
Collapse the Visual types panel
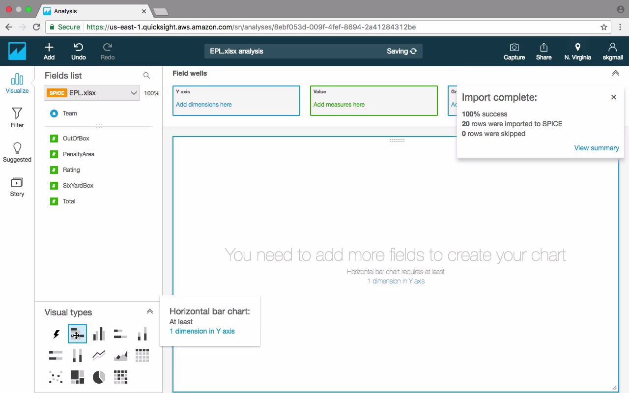point(150,311)
